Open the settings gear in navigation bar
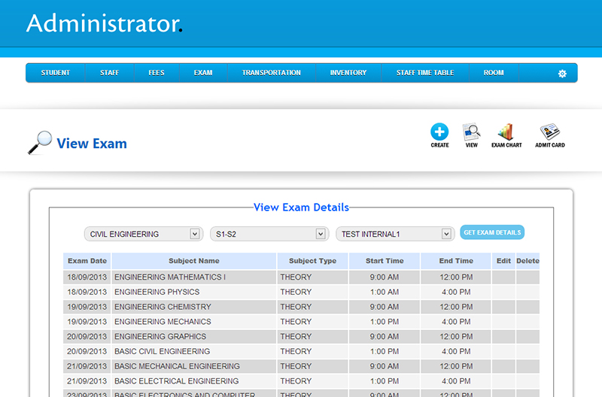Image resolution: width=602 pixels, height=397 pixels. tap(561, 74)
